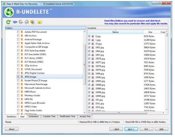The height and width of the screenshot is (137, 175).
Task: Switch to the Access Time tab
Action: [85, 116]
